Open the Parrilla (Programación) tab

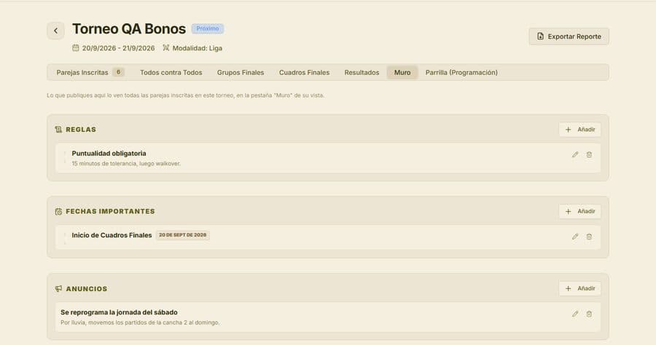point(461,72)
